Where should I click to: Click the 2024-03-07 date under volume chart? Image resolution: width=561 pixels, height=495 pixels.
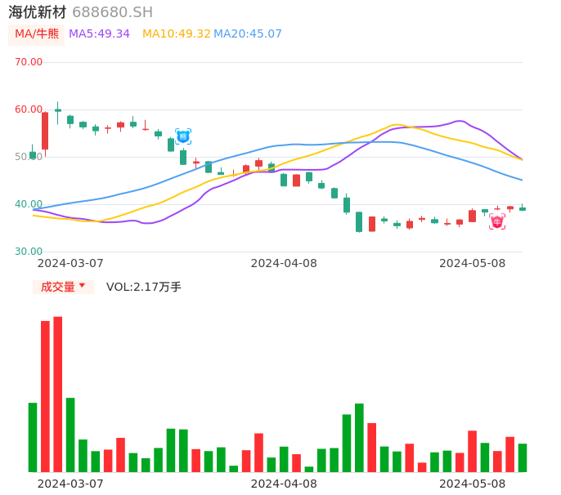(70, 484)
